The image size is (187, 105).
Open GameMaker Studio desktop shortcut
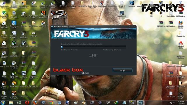coord(14,45)
